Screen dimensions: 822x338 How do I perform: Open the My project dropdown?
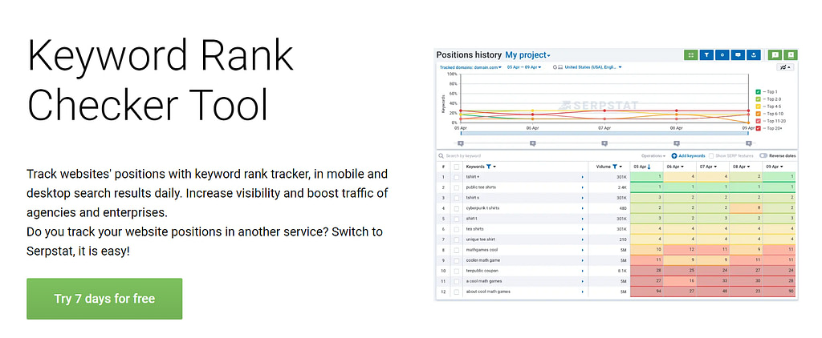coord(527,55)
